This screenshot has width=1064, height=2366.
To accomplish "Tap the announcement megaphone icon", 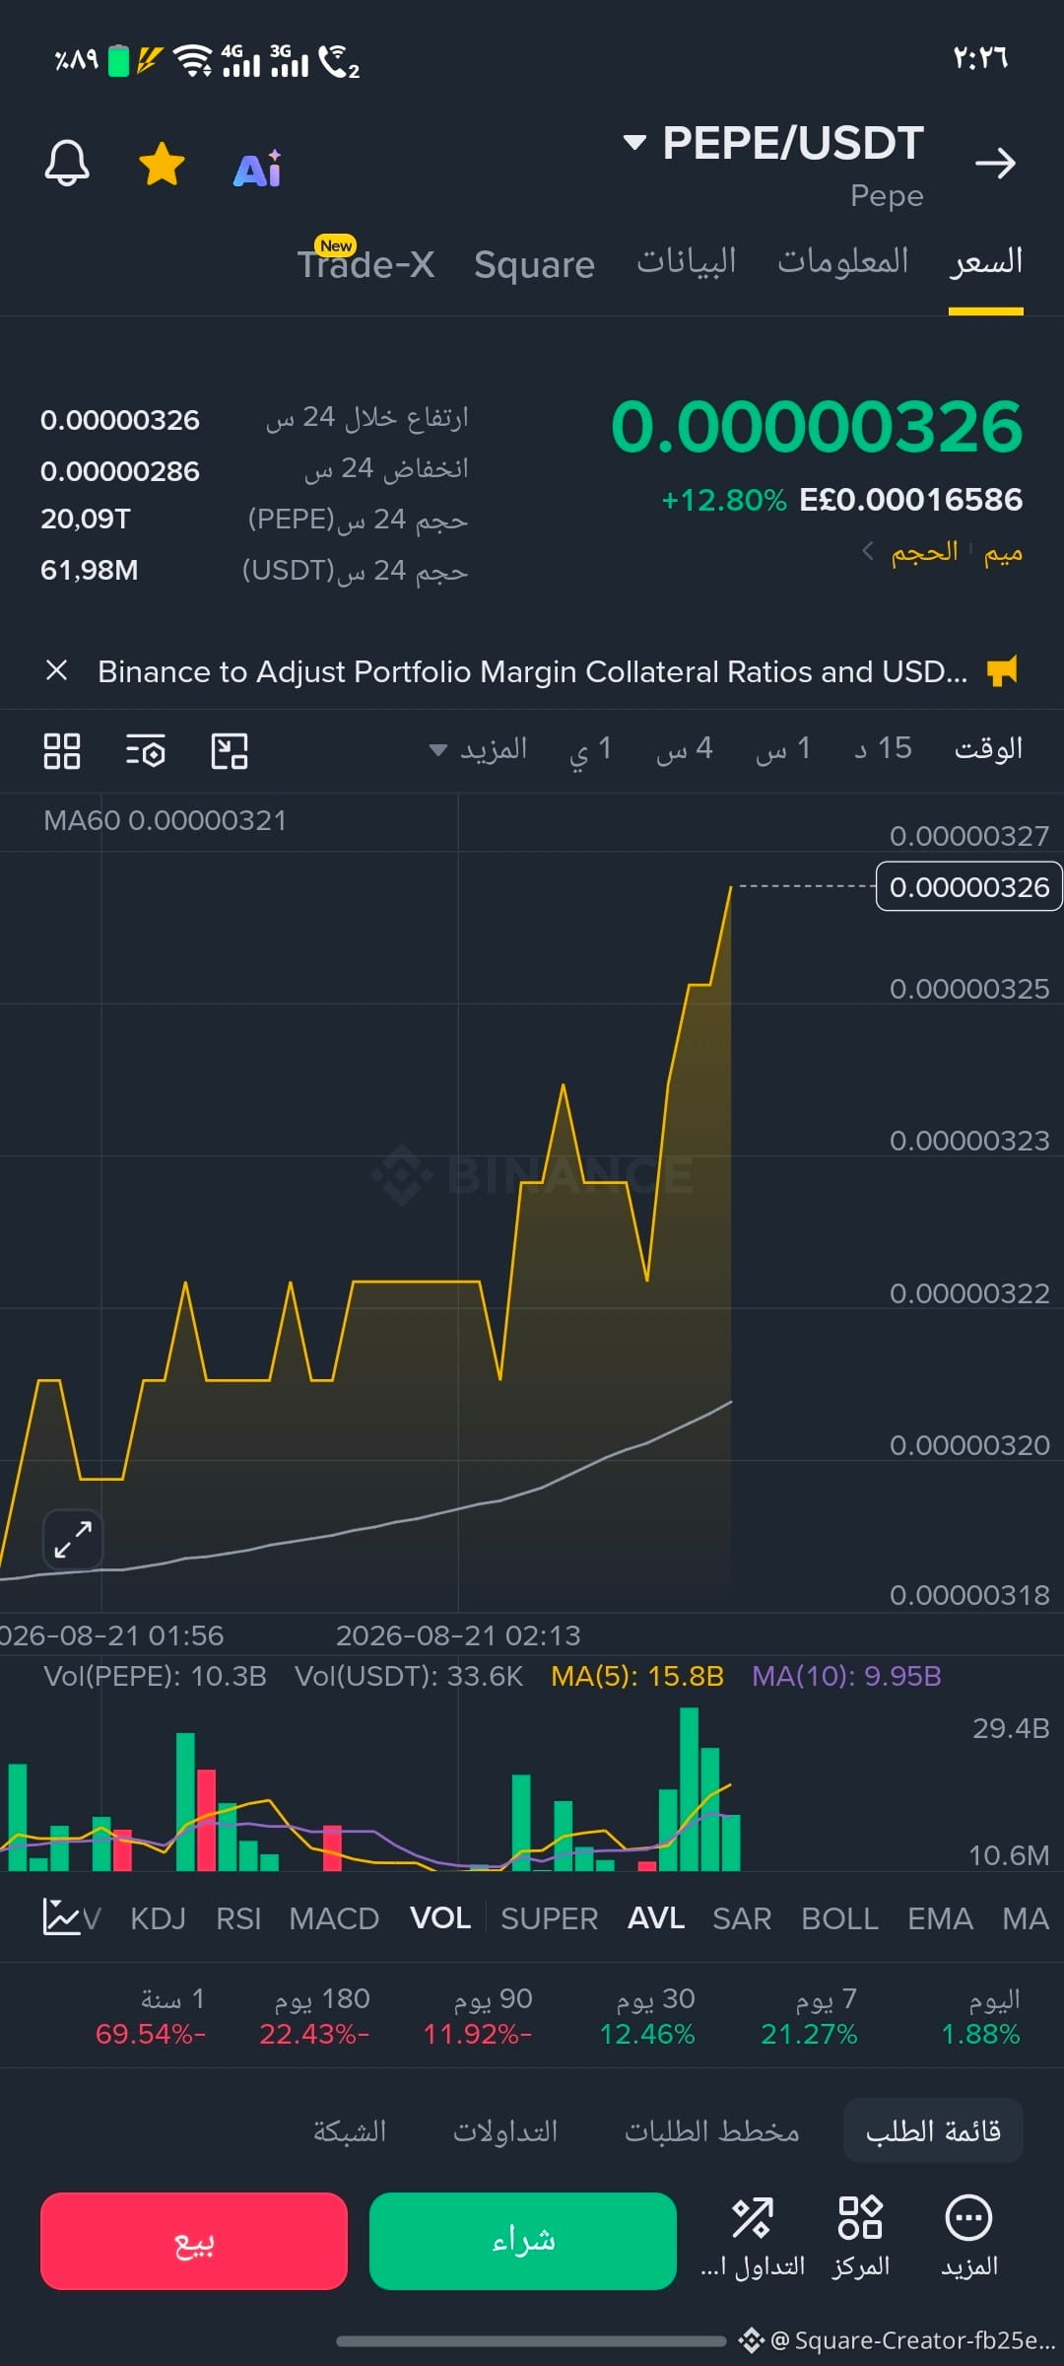I will 1003,671.
